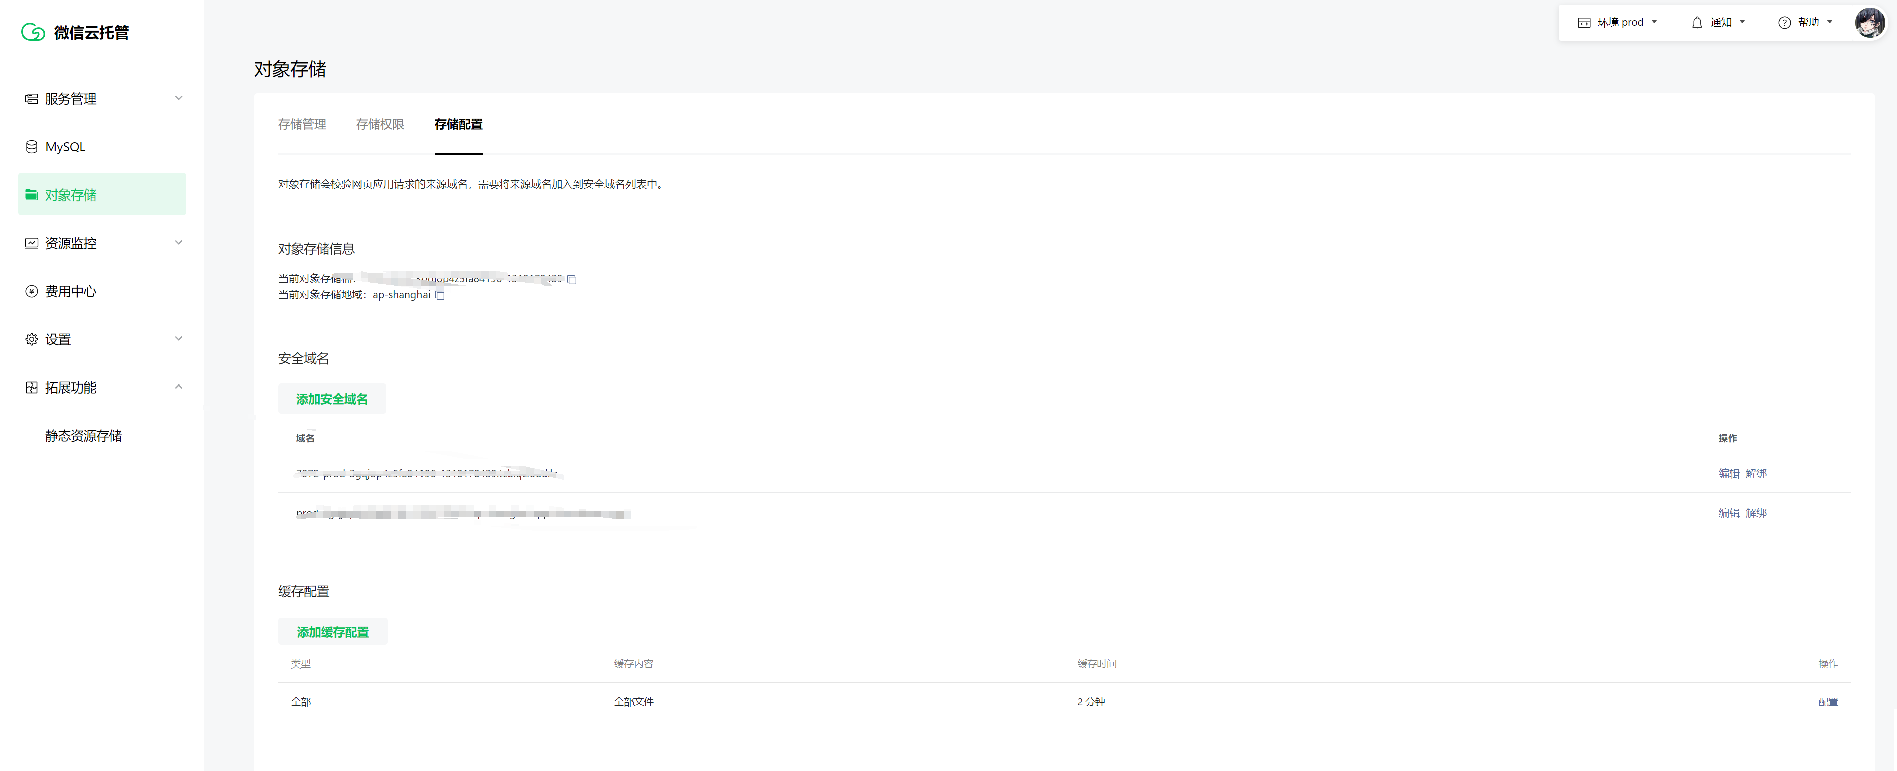Viewport: 1897px width, 771px height.
Task: Click the 费用中心 yen icon
Action: (x=31, y=291)
